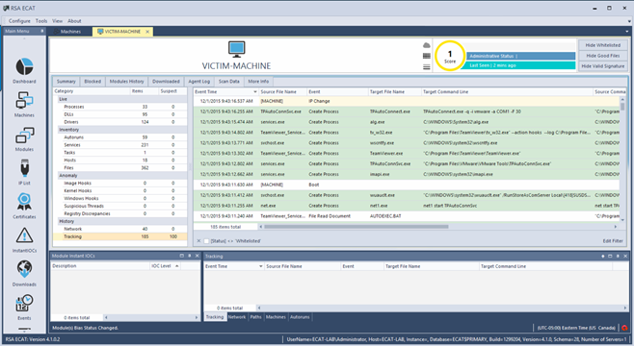Switch to the Modules History tab
This screenshot has height=346, width=634.
click(126, 82)
